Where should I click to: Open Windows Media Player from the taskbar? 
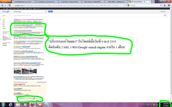pos(25,105)
